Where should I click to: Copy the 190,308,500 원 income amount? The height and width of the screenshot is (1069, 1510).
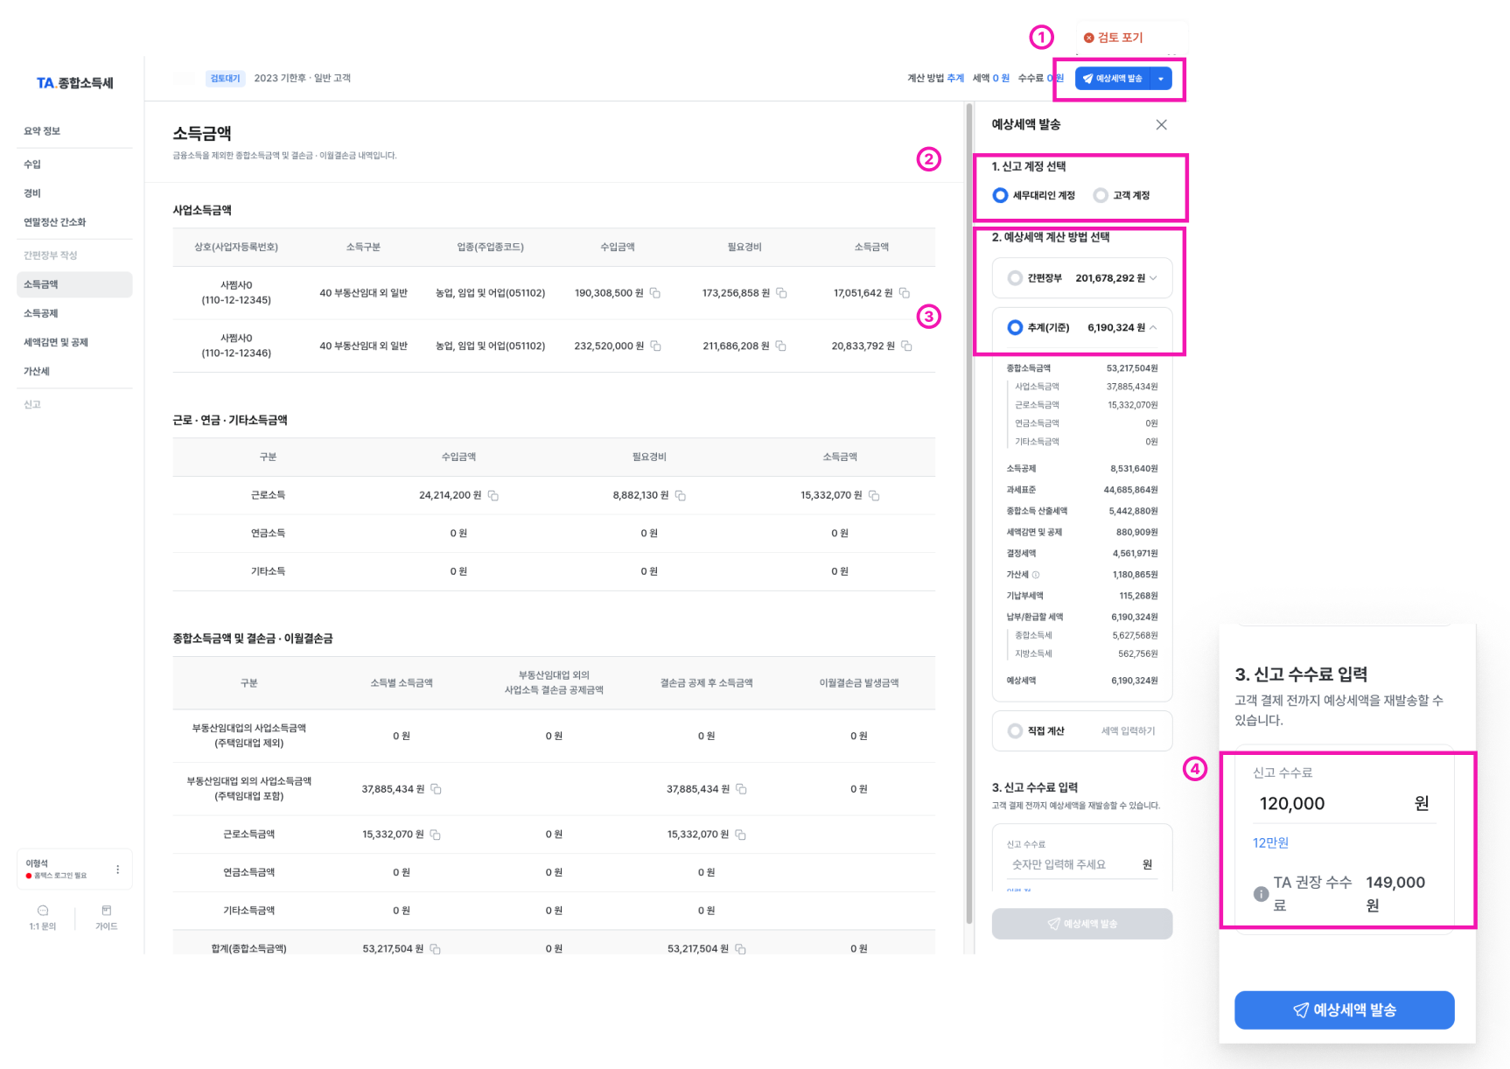coord(655,293)
